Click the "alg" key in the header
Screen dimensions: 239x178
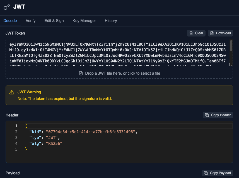tap(35, 143)
